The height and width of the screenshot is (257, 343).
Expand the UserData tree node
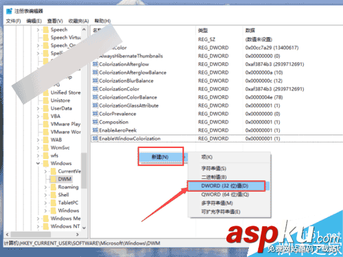point(38,108)
